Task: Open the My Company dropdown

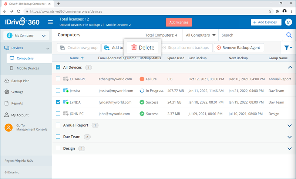Action: 26,36
